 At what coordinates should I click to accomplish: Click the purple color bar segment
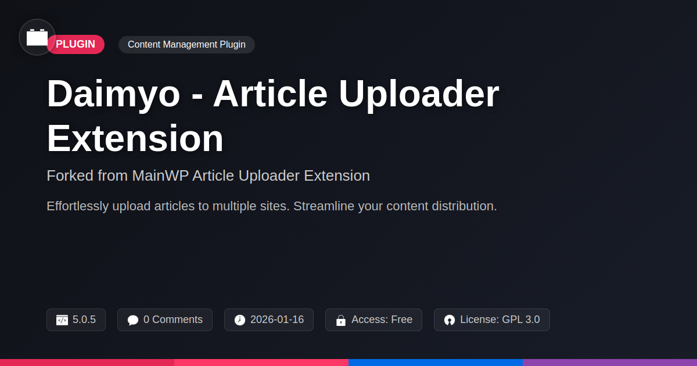tap(610, 363)
